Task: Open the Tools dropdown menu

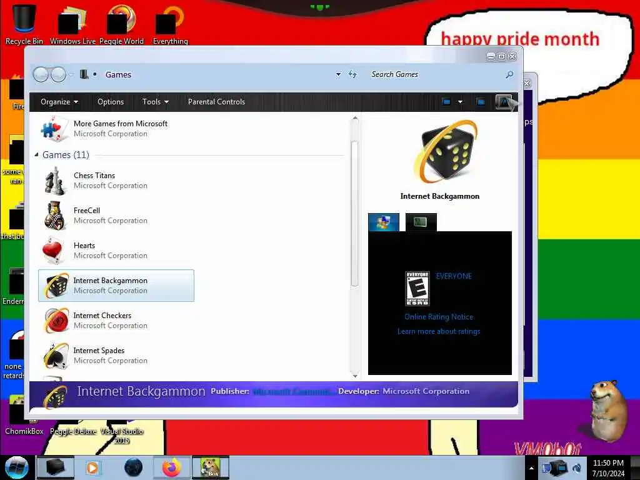Action: 155,102
